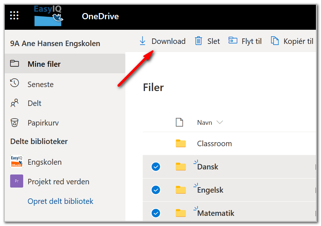Click the Opret delt bibliotek link
This screenshot has height=226, width=321.
point(61,201)
